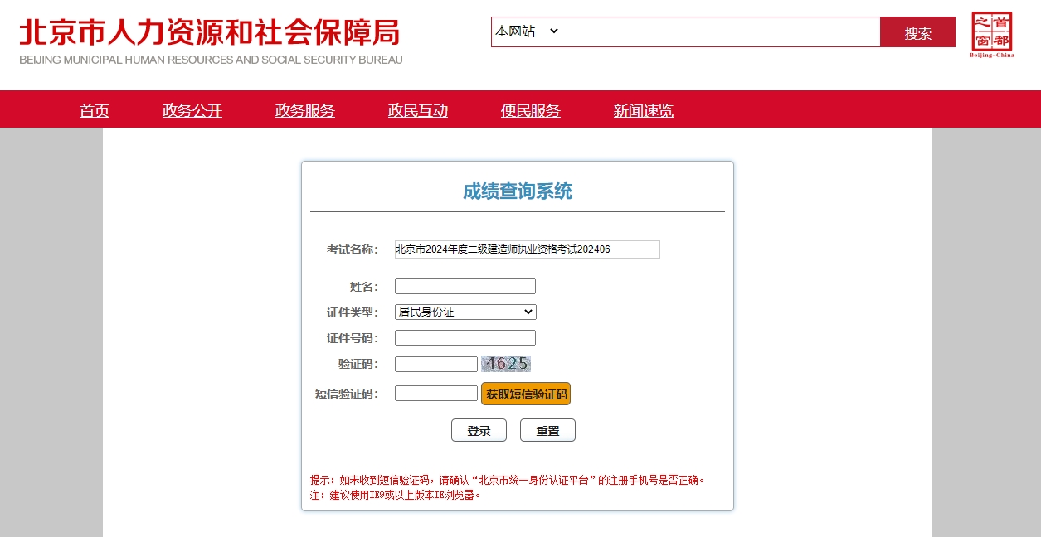The width and height of the screenshot is (1041, 537).
Task: Open the 首页 navigation item
Action: point(95,111)
